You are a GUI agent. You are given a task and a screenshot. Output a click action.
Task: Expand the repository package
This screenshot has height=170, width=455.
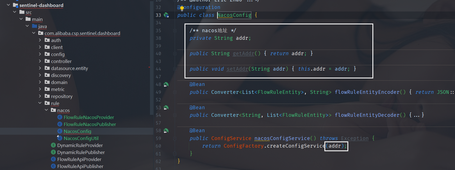pyautogui.click(x=40, y=96)
